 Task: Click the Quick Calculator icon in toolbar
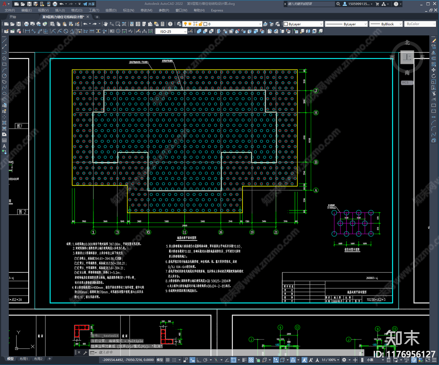(x=162, y=24)
